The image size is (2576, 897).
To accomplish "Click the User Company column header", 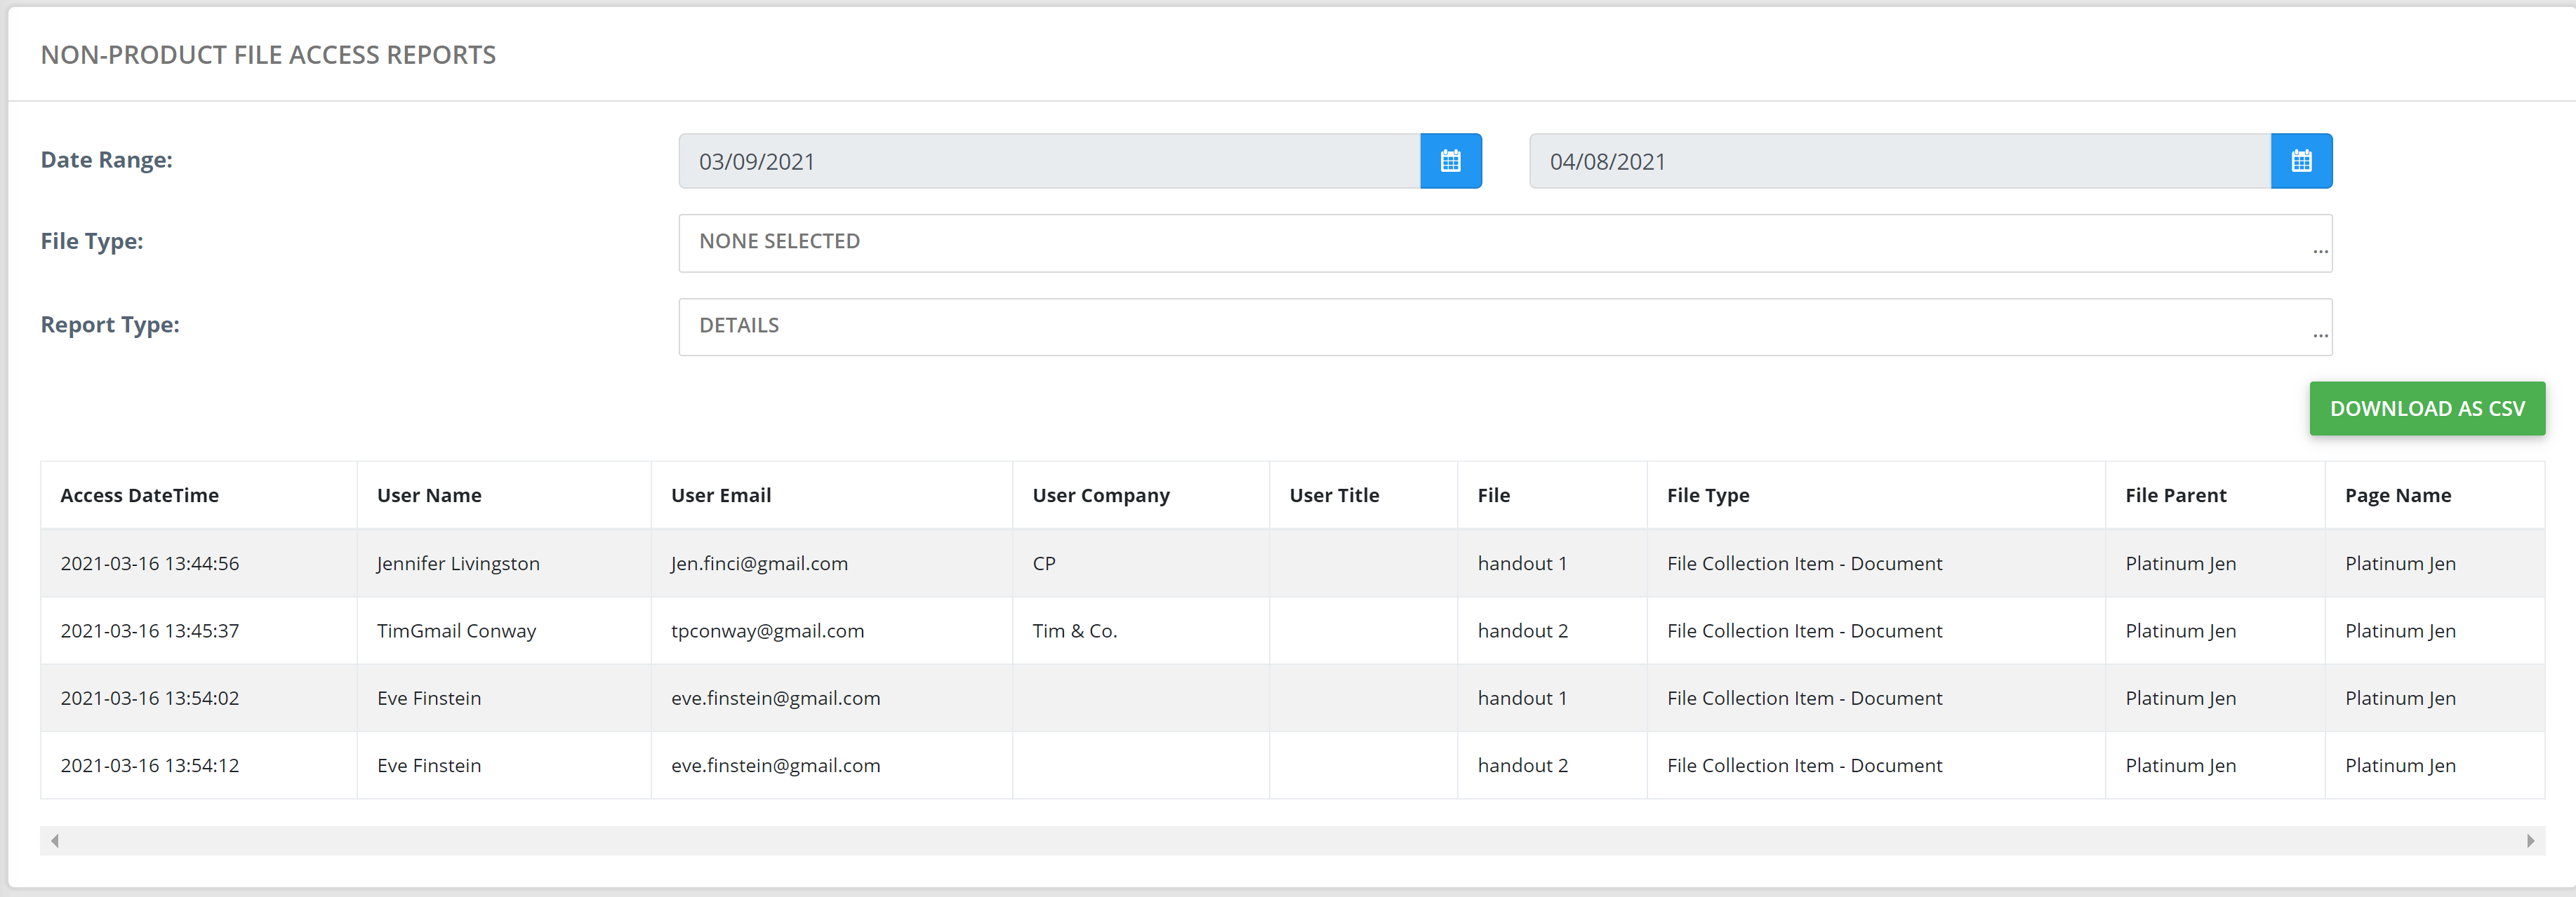I will (x=1100, y=495).
